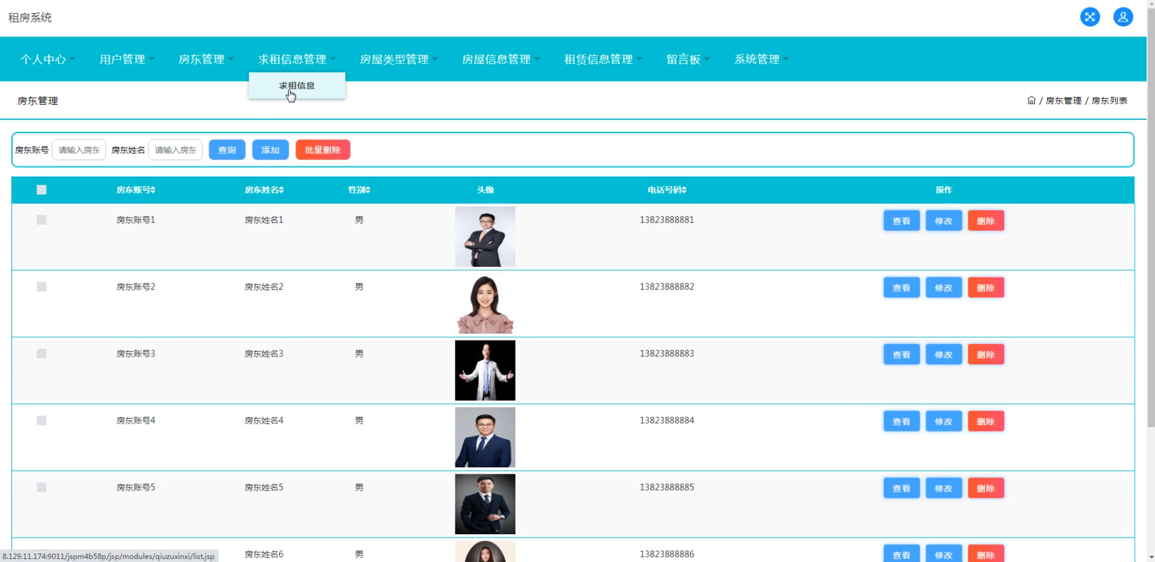The image size is (1155, 562).
Task: Sort by 房东账号 column sort arrows
Action: point(153,190)
